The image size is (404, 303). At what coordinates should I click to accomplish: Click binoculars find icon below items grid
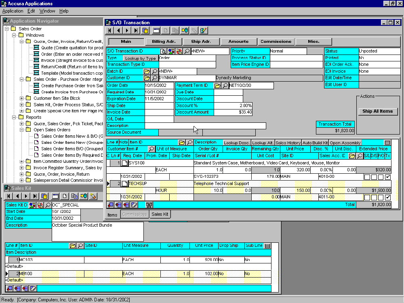coord(149,205)
